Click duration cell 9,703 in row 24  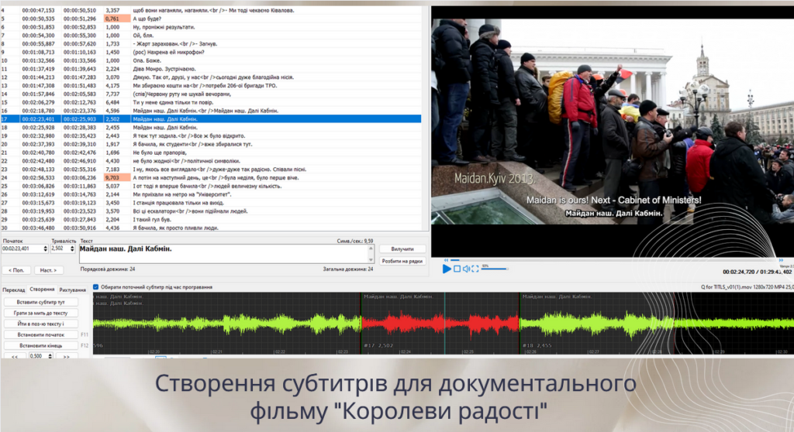tap(117, 177)
